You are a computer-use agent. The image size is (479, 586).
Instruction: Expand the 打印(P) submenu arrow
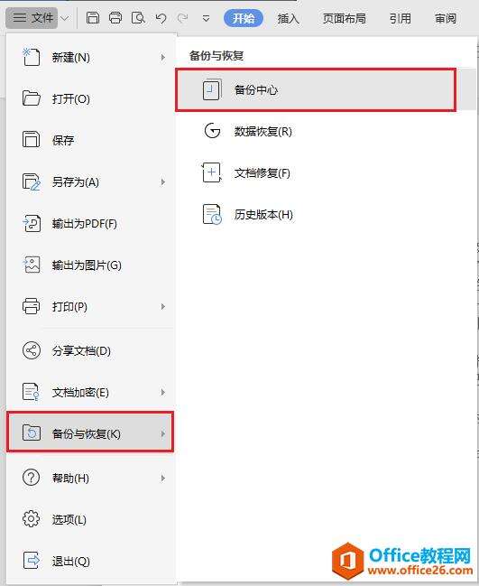coord(162,306)
